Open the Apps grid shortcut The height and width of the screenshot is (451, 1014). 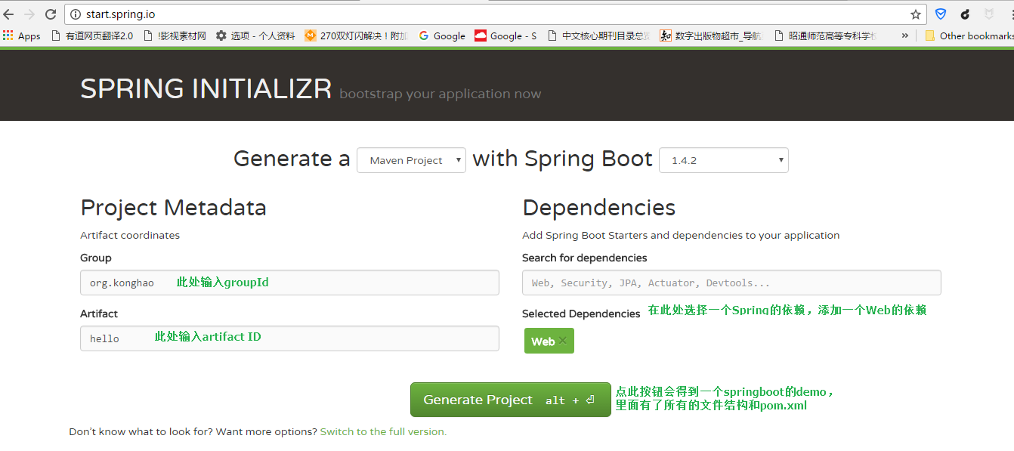click(x=22, y=36)
